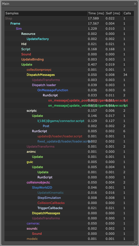Screen dimensions: 139x246
Task: Select the soundc sample row
Action: click(x=69, y=229)
